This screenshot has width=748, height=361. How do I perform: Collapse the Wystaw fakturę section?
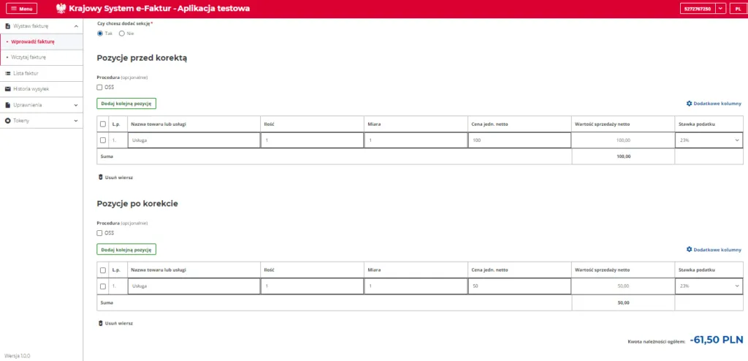pos(76,26)
